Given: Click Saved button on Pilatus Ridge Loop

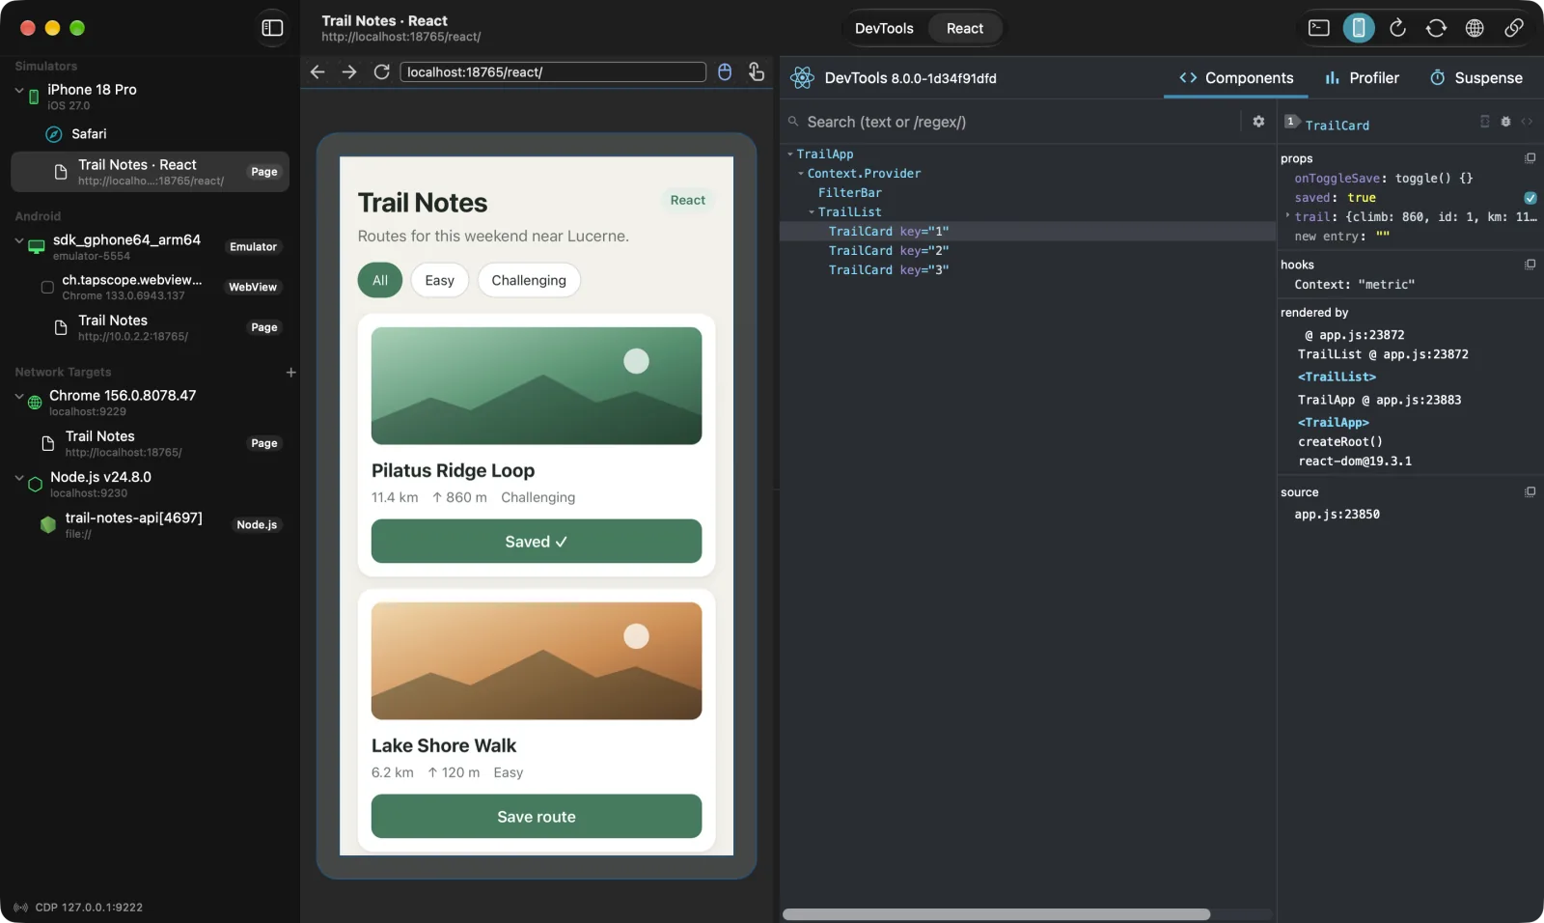Looking at the screenshot, I should pos(537,542).
